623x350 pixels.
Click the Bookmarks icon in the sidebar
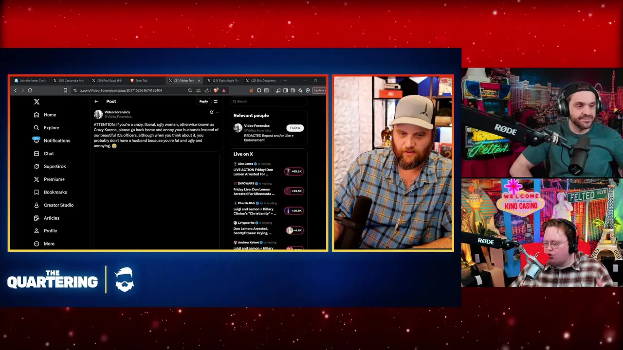click(37, 192)
